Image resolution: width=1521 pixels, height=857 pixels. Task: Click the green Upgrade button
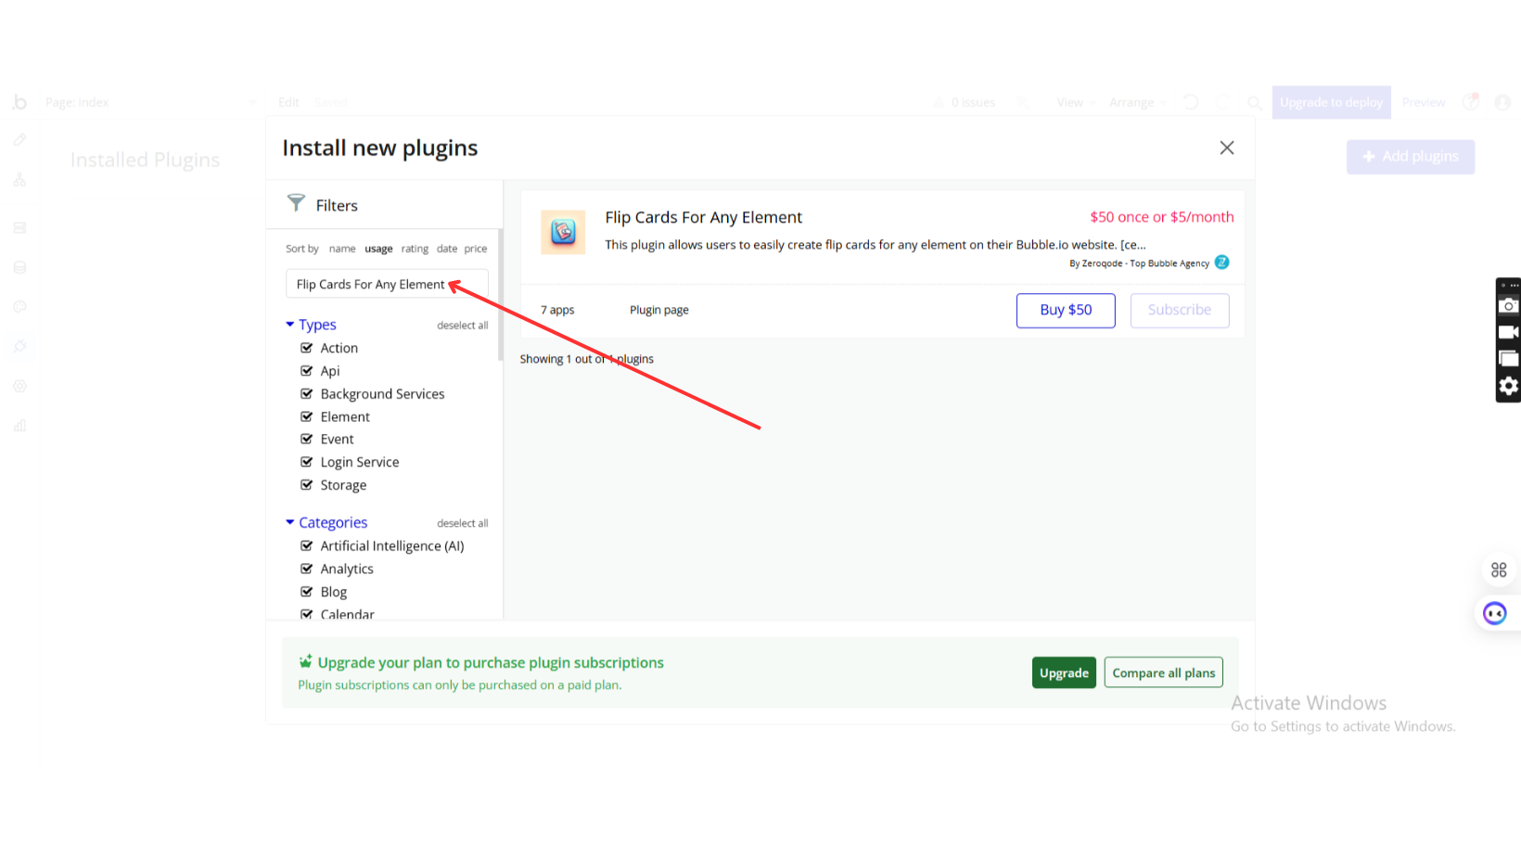(1064, 672)
